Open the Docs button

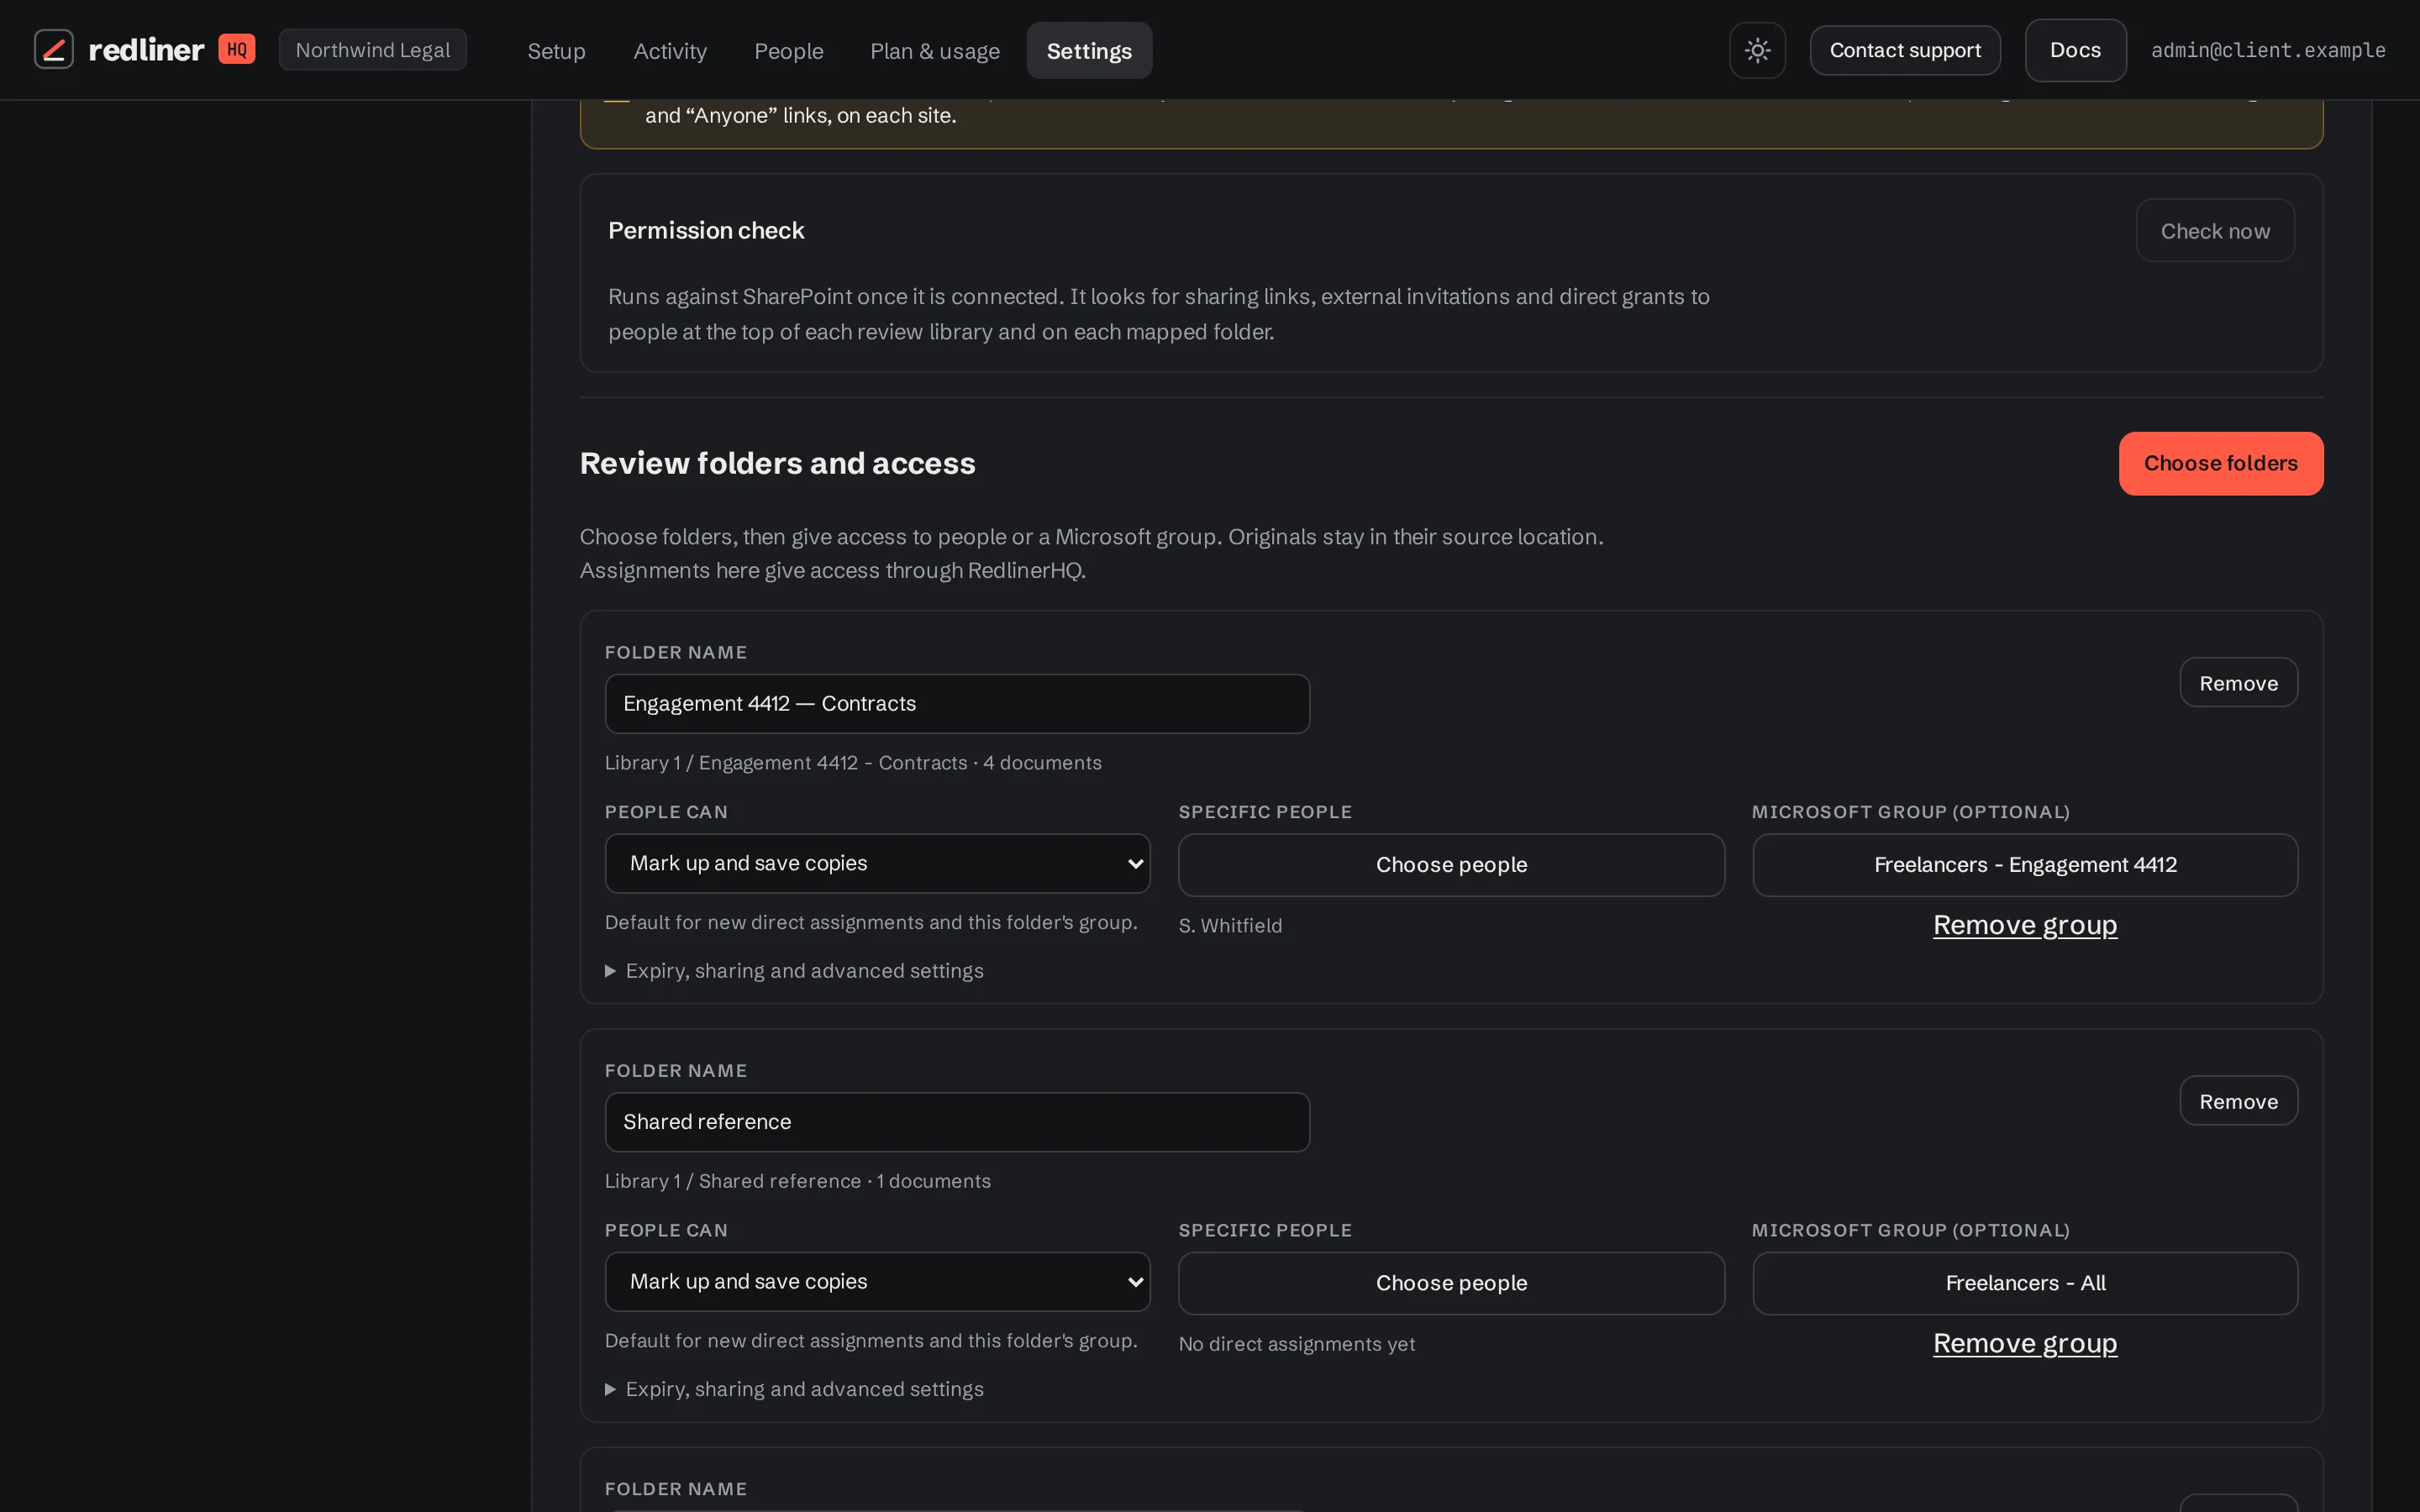[2075, 50]
